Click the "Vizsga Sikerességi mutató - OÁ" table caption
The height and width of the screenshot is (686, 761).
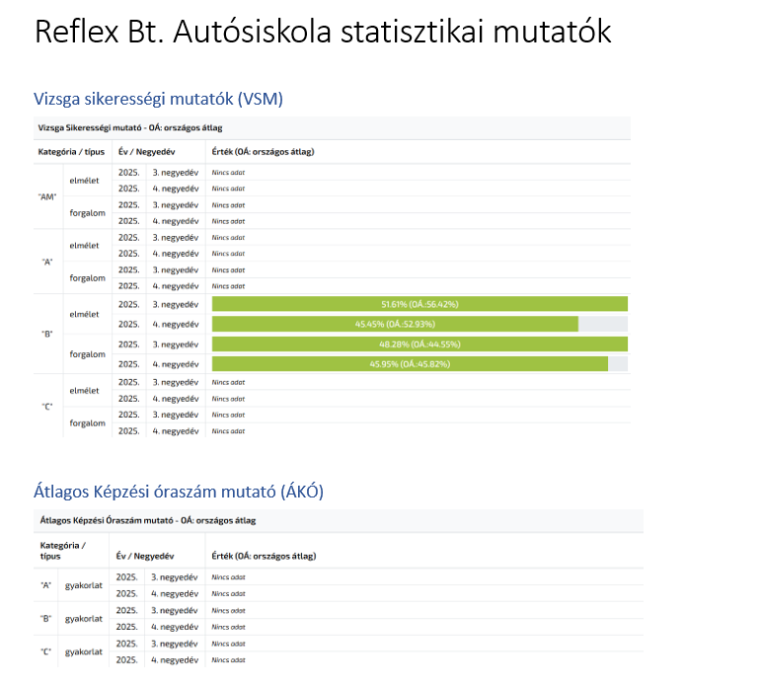[129, 127]
